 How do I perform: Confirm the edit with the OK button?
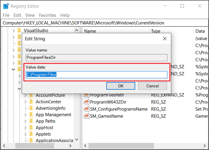coord(121,86)
